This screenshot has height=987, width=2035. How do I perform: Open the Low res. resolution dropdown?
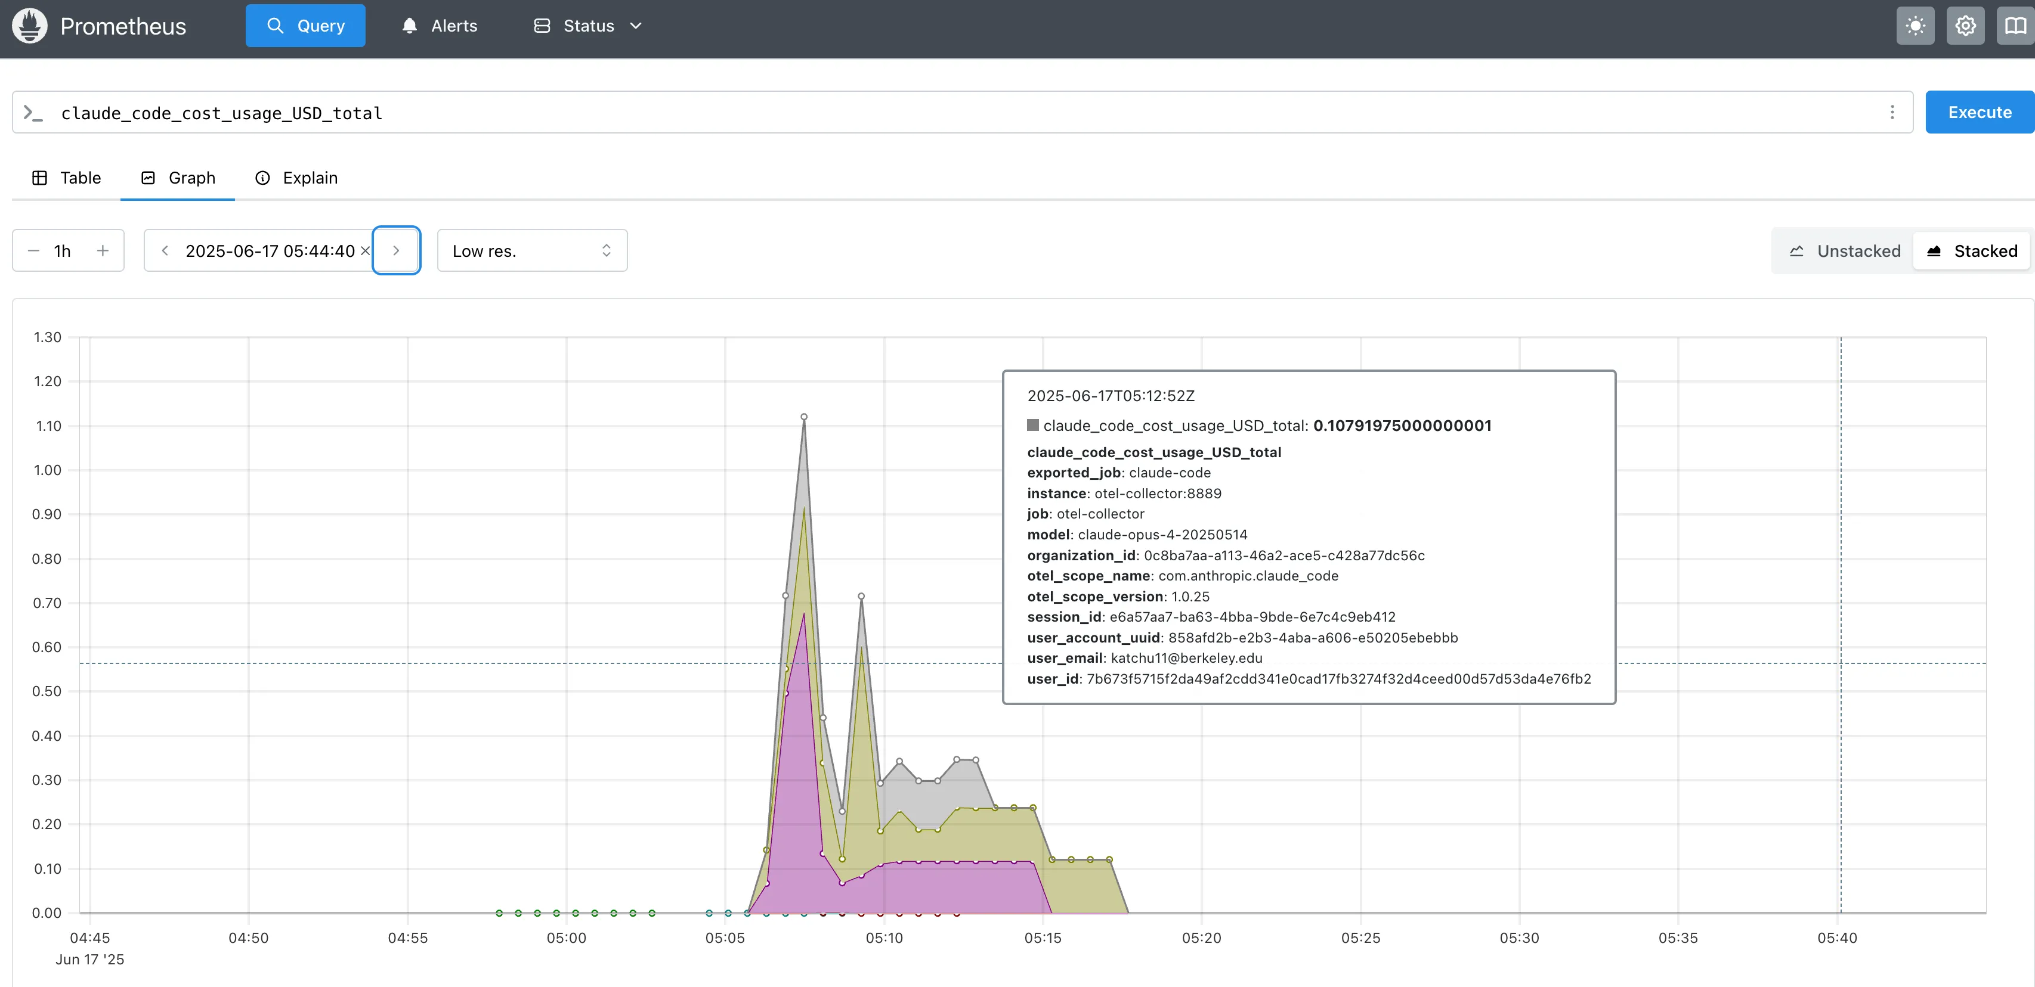(x=531, y=250)
